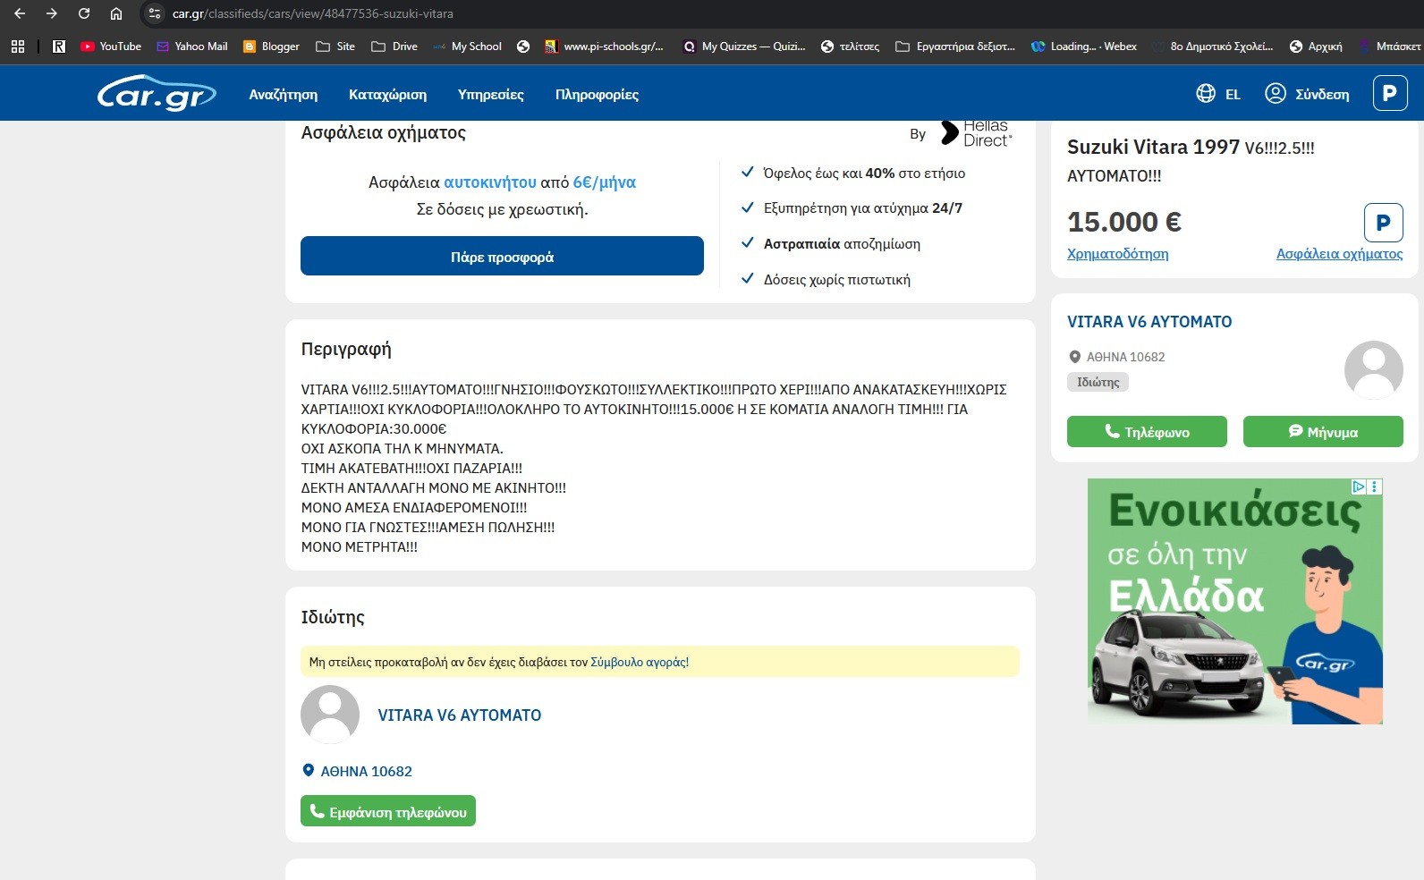1424x880 pixels.
Task: Click the αυτοκινήτου insurance link
Action: click(x=490, y=182)
